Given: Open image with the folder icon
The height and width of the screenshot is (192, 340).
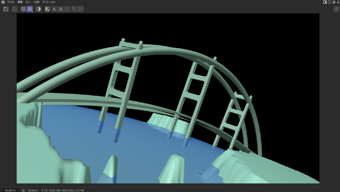Looking at the screenshot, I should (x=6, y=9).
